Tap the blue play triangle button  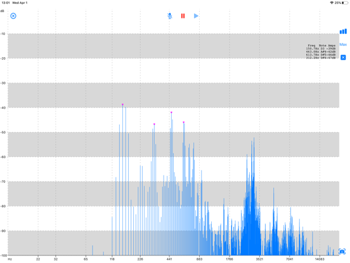pyautogui.click(x=196, y=16)
